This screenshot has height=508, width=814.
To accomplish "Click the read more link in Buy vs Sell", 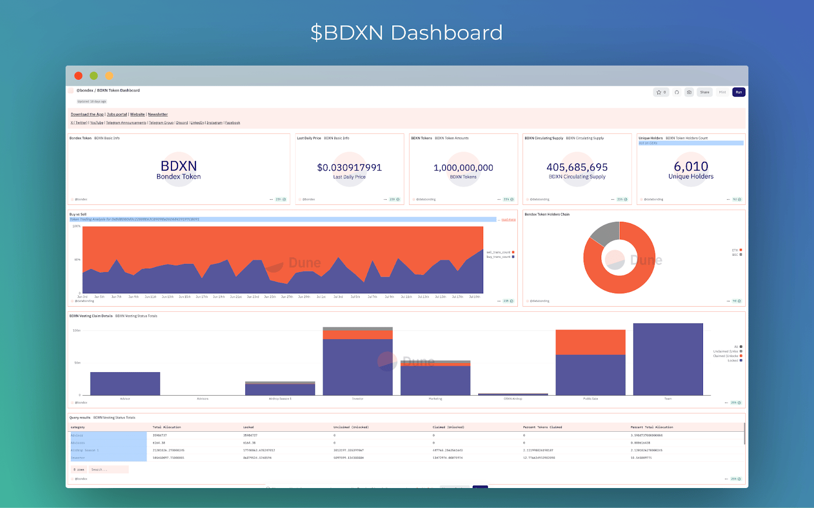I will point(508,220).
